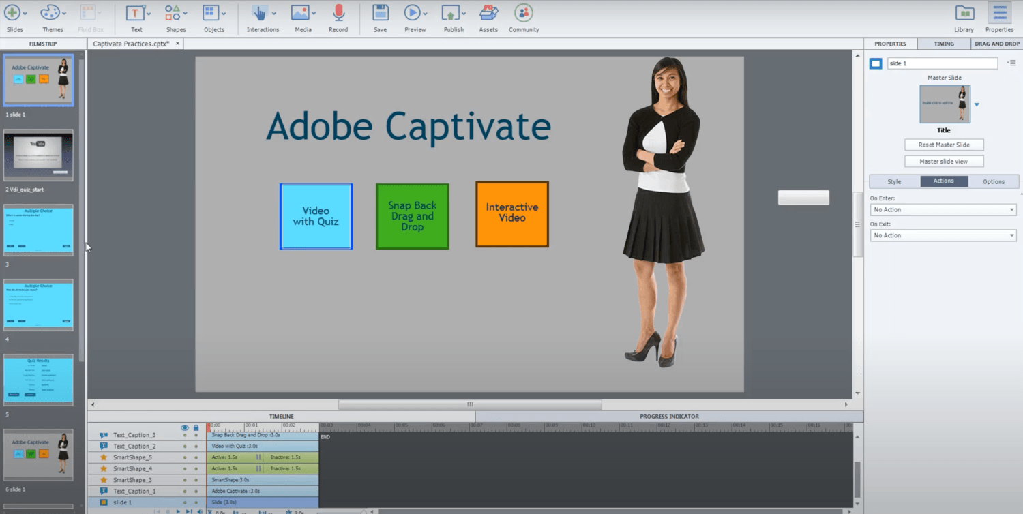Select slide 2 Vdi_quiz_start thumbnail
Screen dimensions: 1023x514
[x=38, y=155]
